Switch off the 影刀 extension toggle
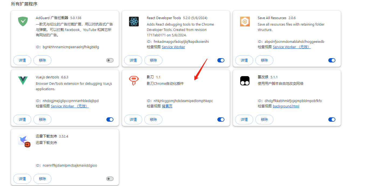Screen dimensions: 379x186 point(221,120)
